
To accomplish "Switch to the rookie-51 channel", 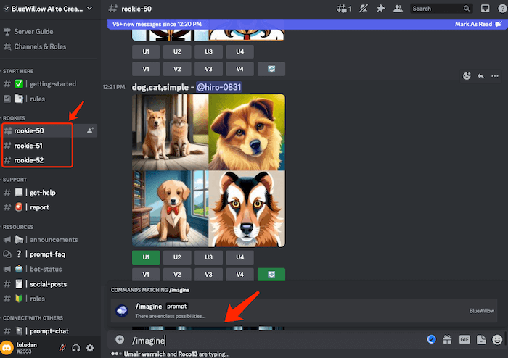I will [29, 145].
